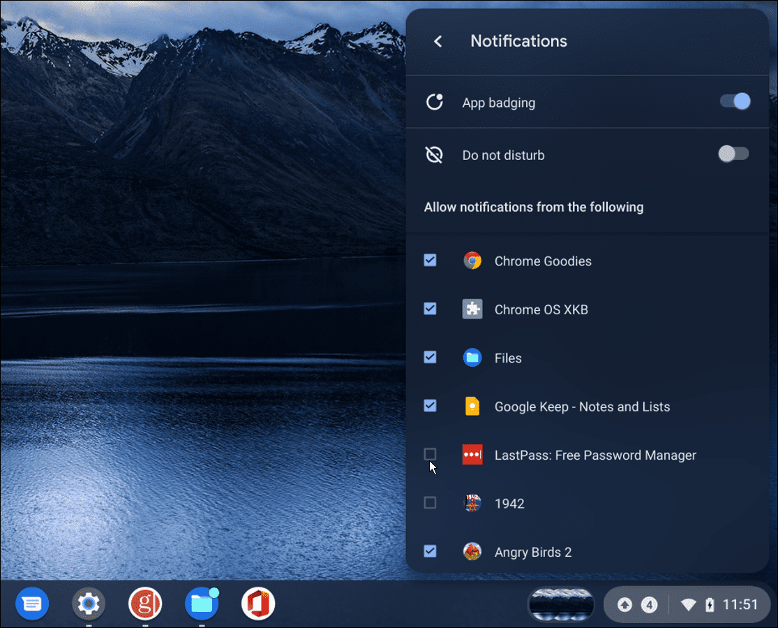Viewport: 778px width, 628px height.
Task: Open the Messages app from the shelf
Action: click(x=32, y=604)
